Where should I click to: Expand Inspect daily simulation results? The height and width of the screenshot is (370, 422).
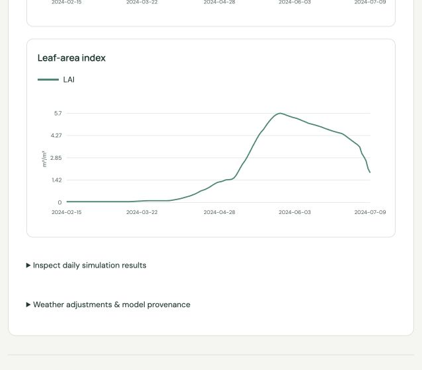86,265
